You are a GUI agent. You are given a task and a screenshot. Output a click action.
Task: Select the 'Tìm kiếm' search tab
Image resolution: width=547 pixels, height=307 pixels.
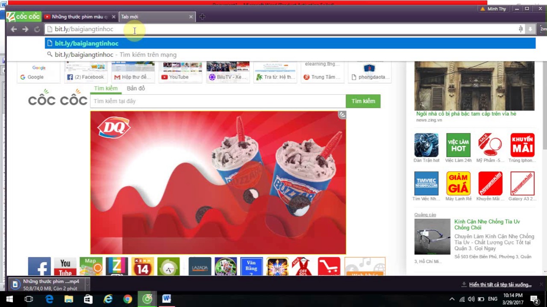point(106,88)
